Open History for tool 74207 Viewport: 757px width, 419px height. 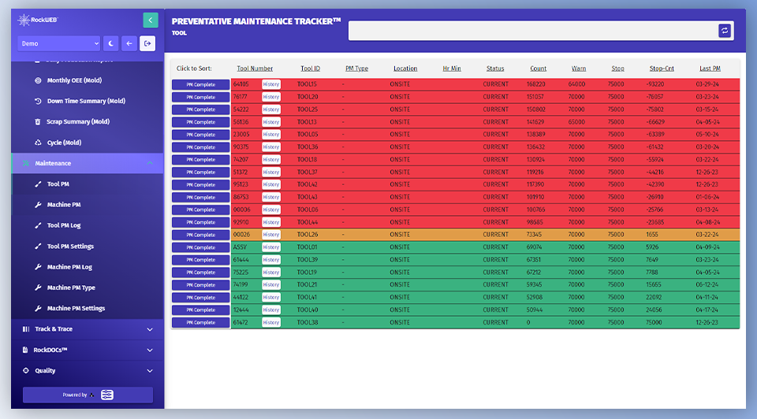click(270, 160)
